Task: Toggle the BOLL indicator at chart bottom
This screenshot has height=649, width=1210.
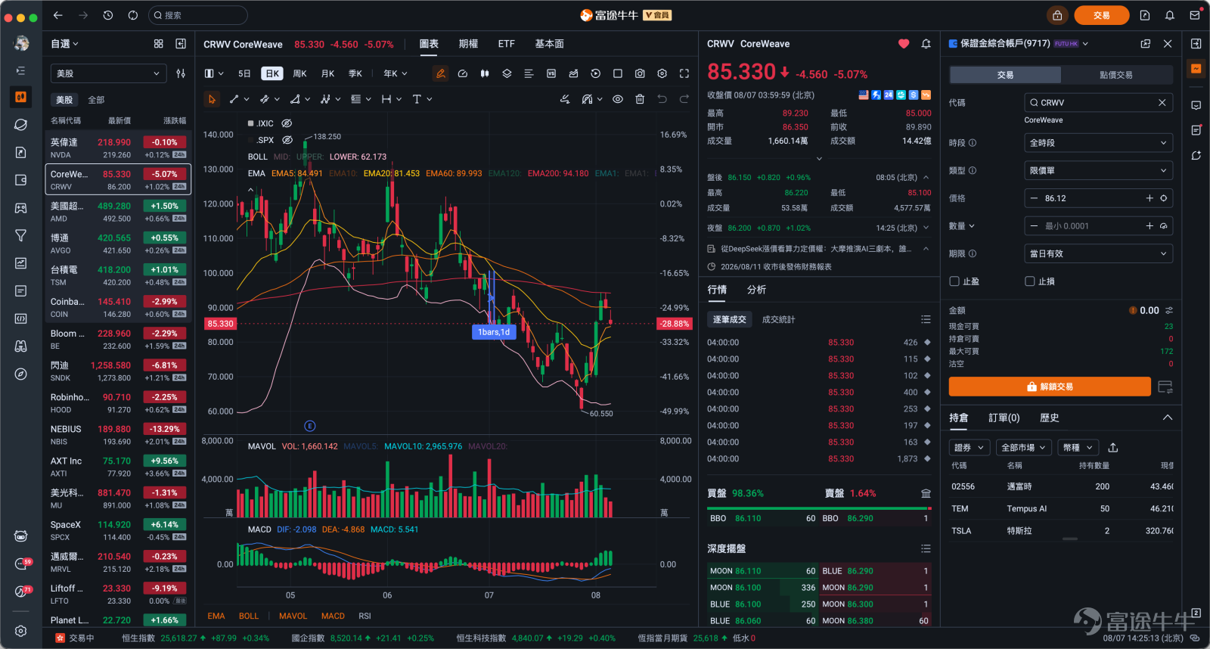Action: tap(249, 616)
